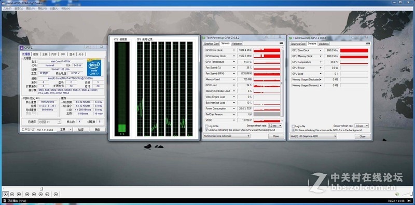Switch to 主板 tab in CPU-Z
The width and height of the screenshot is (415, 205).
pos(45,54)
